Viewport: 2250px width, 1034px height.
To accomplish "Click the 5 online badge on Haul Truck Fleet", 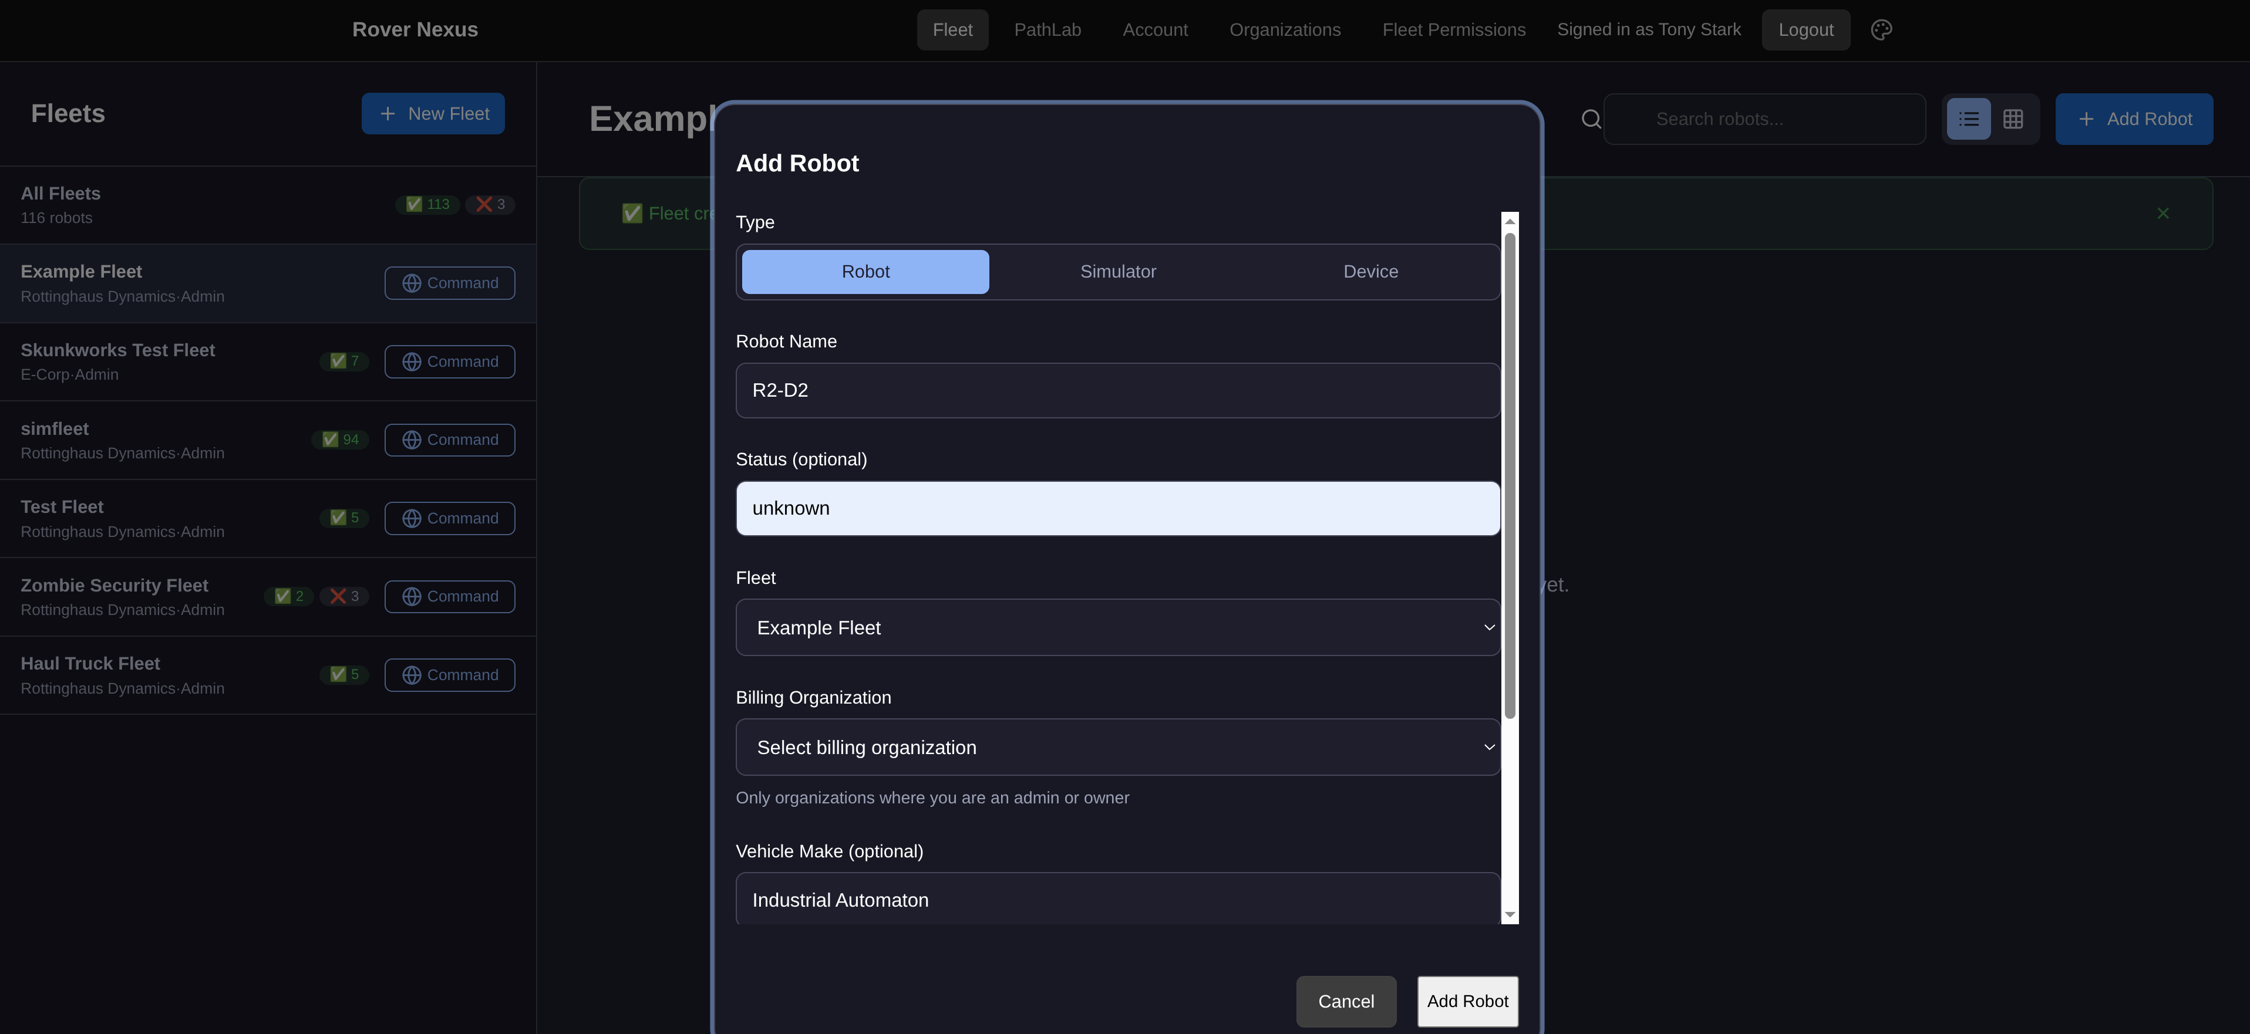I will pyautogui.click(x=344, y=674).
